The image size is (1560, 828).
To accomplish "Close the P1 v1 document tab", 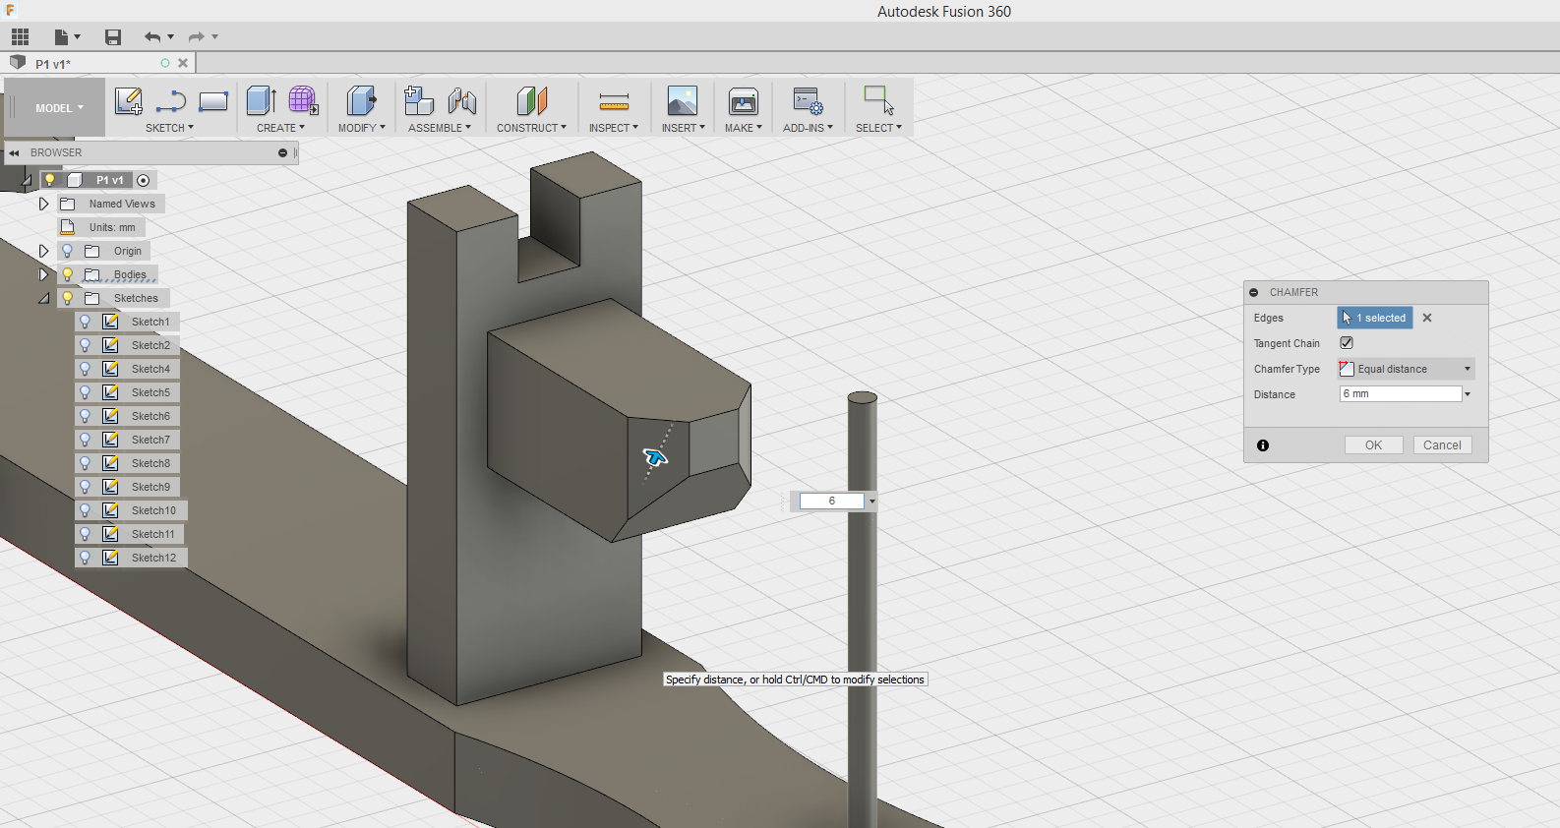I will (x=183, y=63).
